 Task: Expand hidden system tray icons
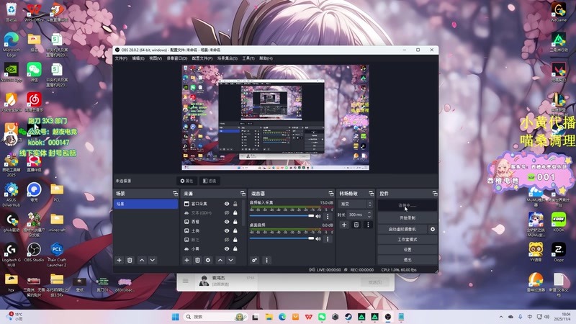tap(501, 317)
